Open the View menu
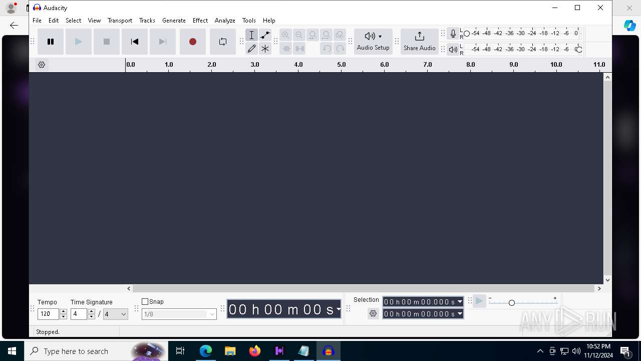Screen dimensions: 641x361 [x=94, y=21]
